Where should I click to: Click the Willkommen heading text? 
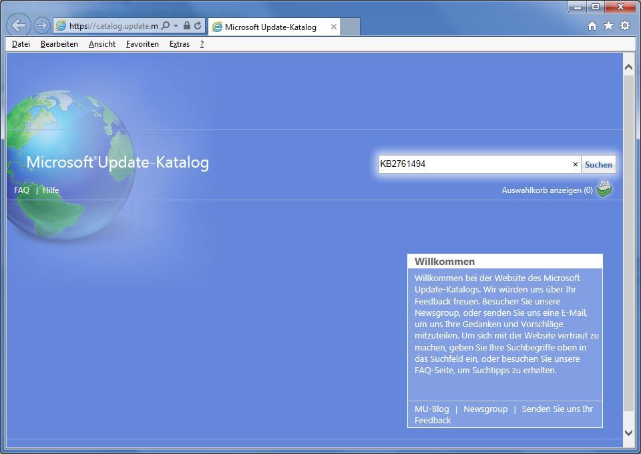point(445,262)
